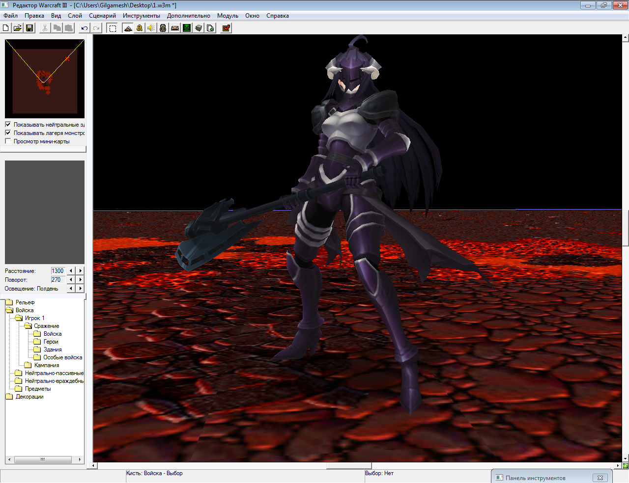
Task: Click the minimap preview thumbnail
Action: (45, 79)
